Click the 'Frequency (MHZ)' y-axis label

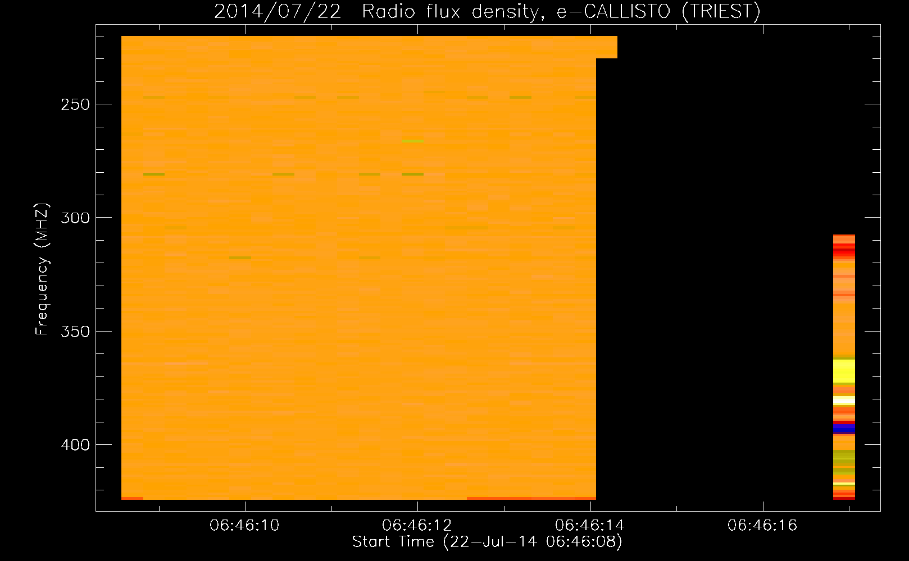click(42, 269)
